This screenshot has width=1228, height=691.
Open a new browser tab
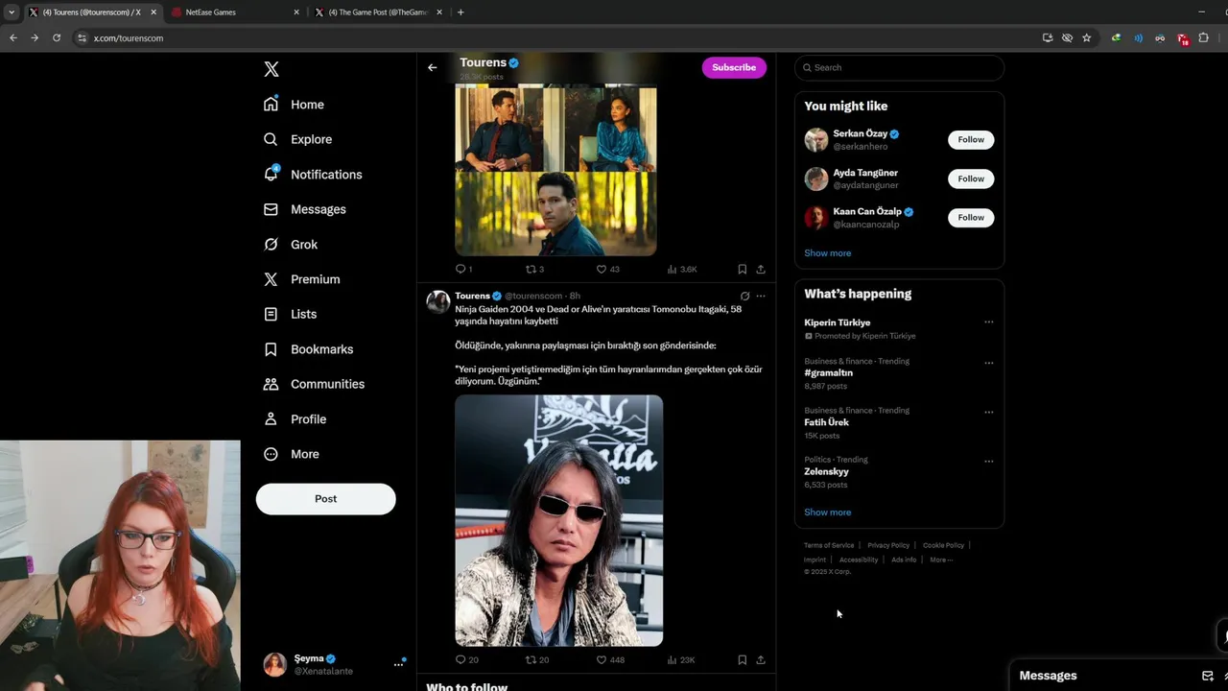[x=460, y=12]
